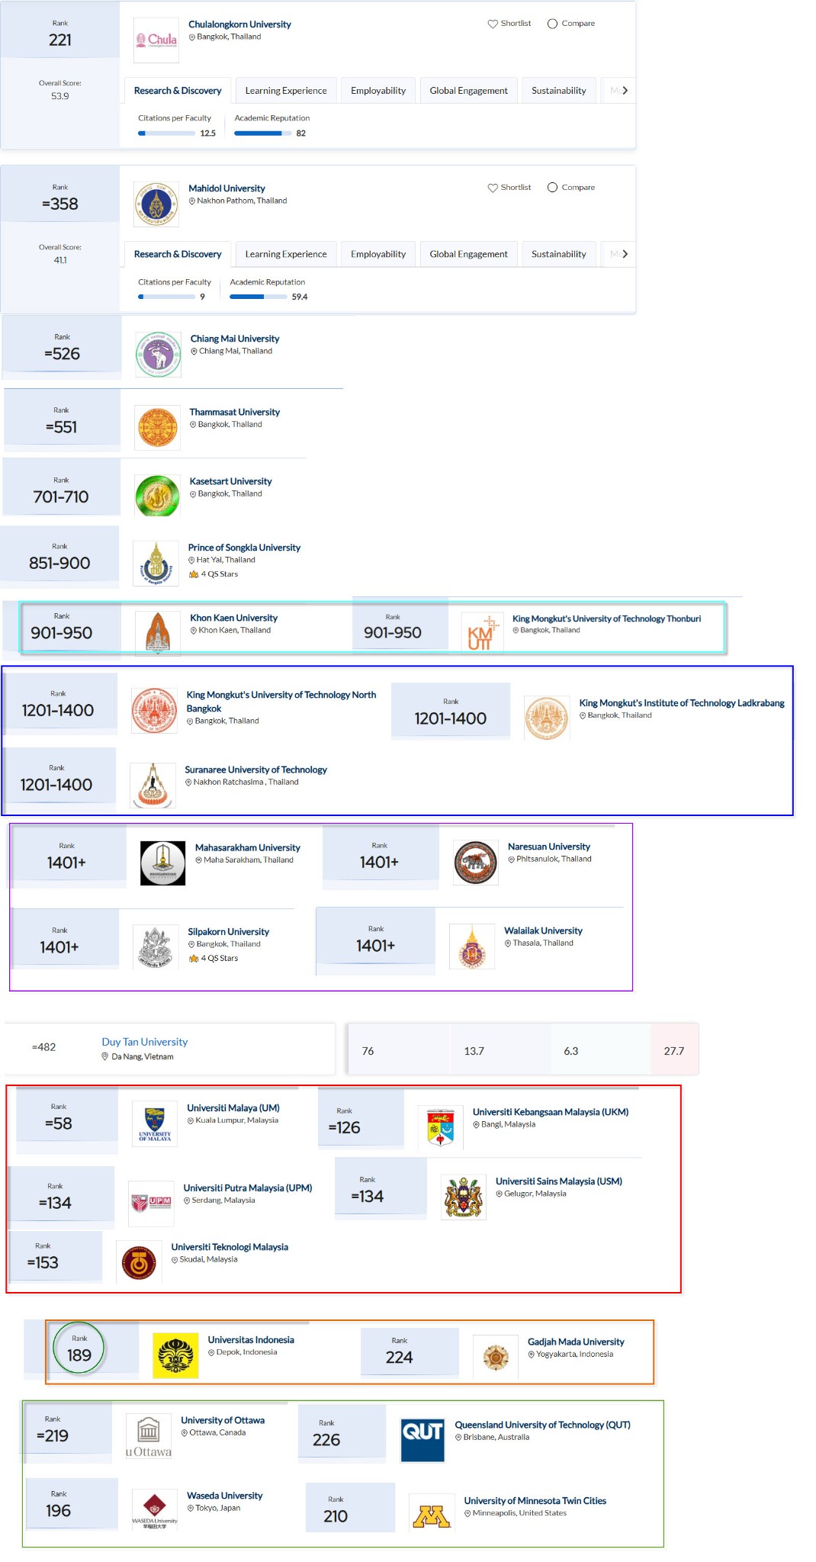Click the Mahasarakham University black logo
Screen dimensions: 816x1562
[x=163, y=863]
